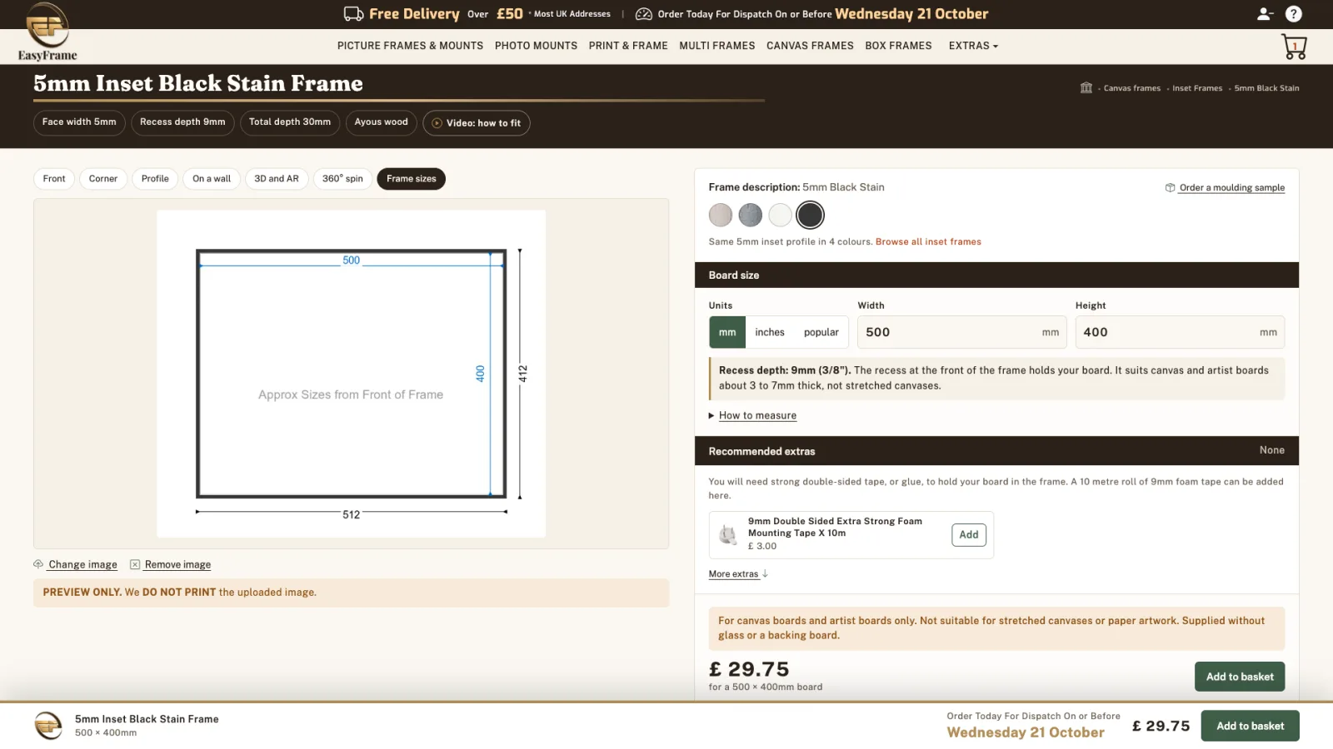The height and width of the screenshot is (749, 1333).
Task: Open the 3D and AR view
Action: [277, 179]
